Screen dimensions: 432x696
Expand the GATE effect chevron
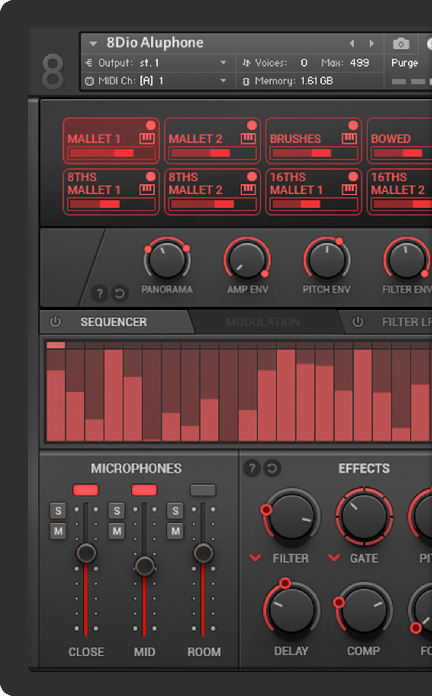(x=334, y=558)
